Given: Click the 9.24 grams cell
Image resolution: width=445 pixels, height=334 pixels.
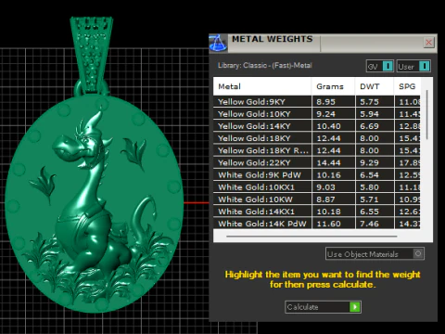Looking at the screenshot, I should pos(334,114).
